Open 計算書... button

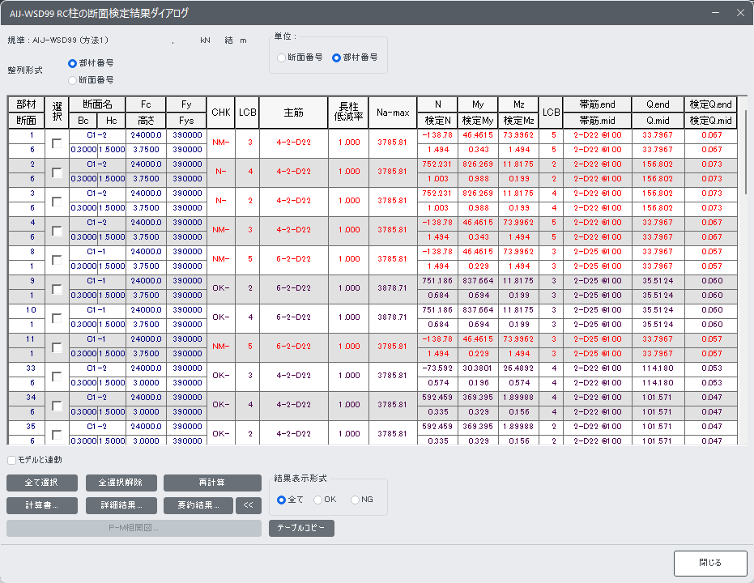click(x=42, y=505)
